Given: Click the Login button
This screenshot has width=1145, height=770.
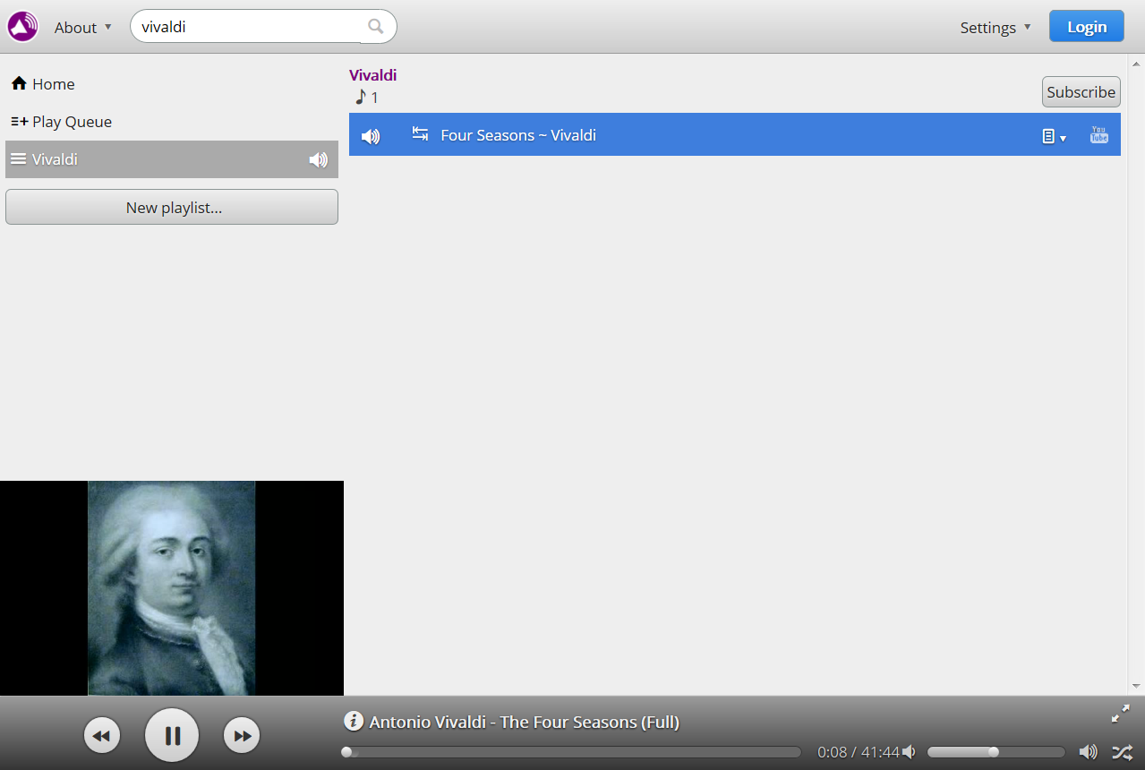Looking at the screenshot, I should 1087,27.
